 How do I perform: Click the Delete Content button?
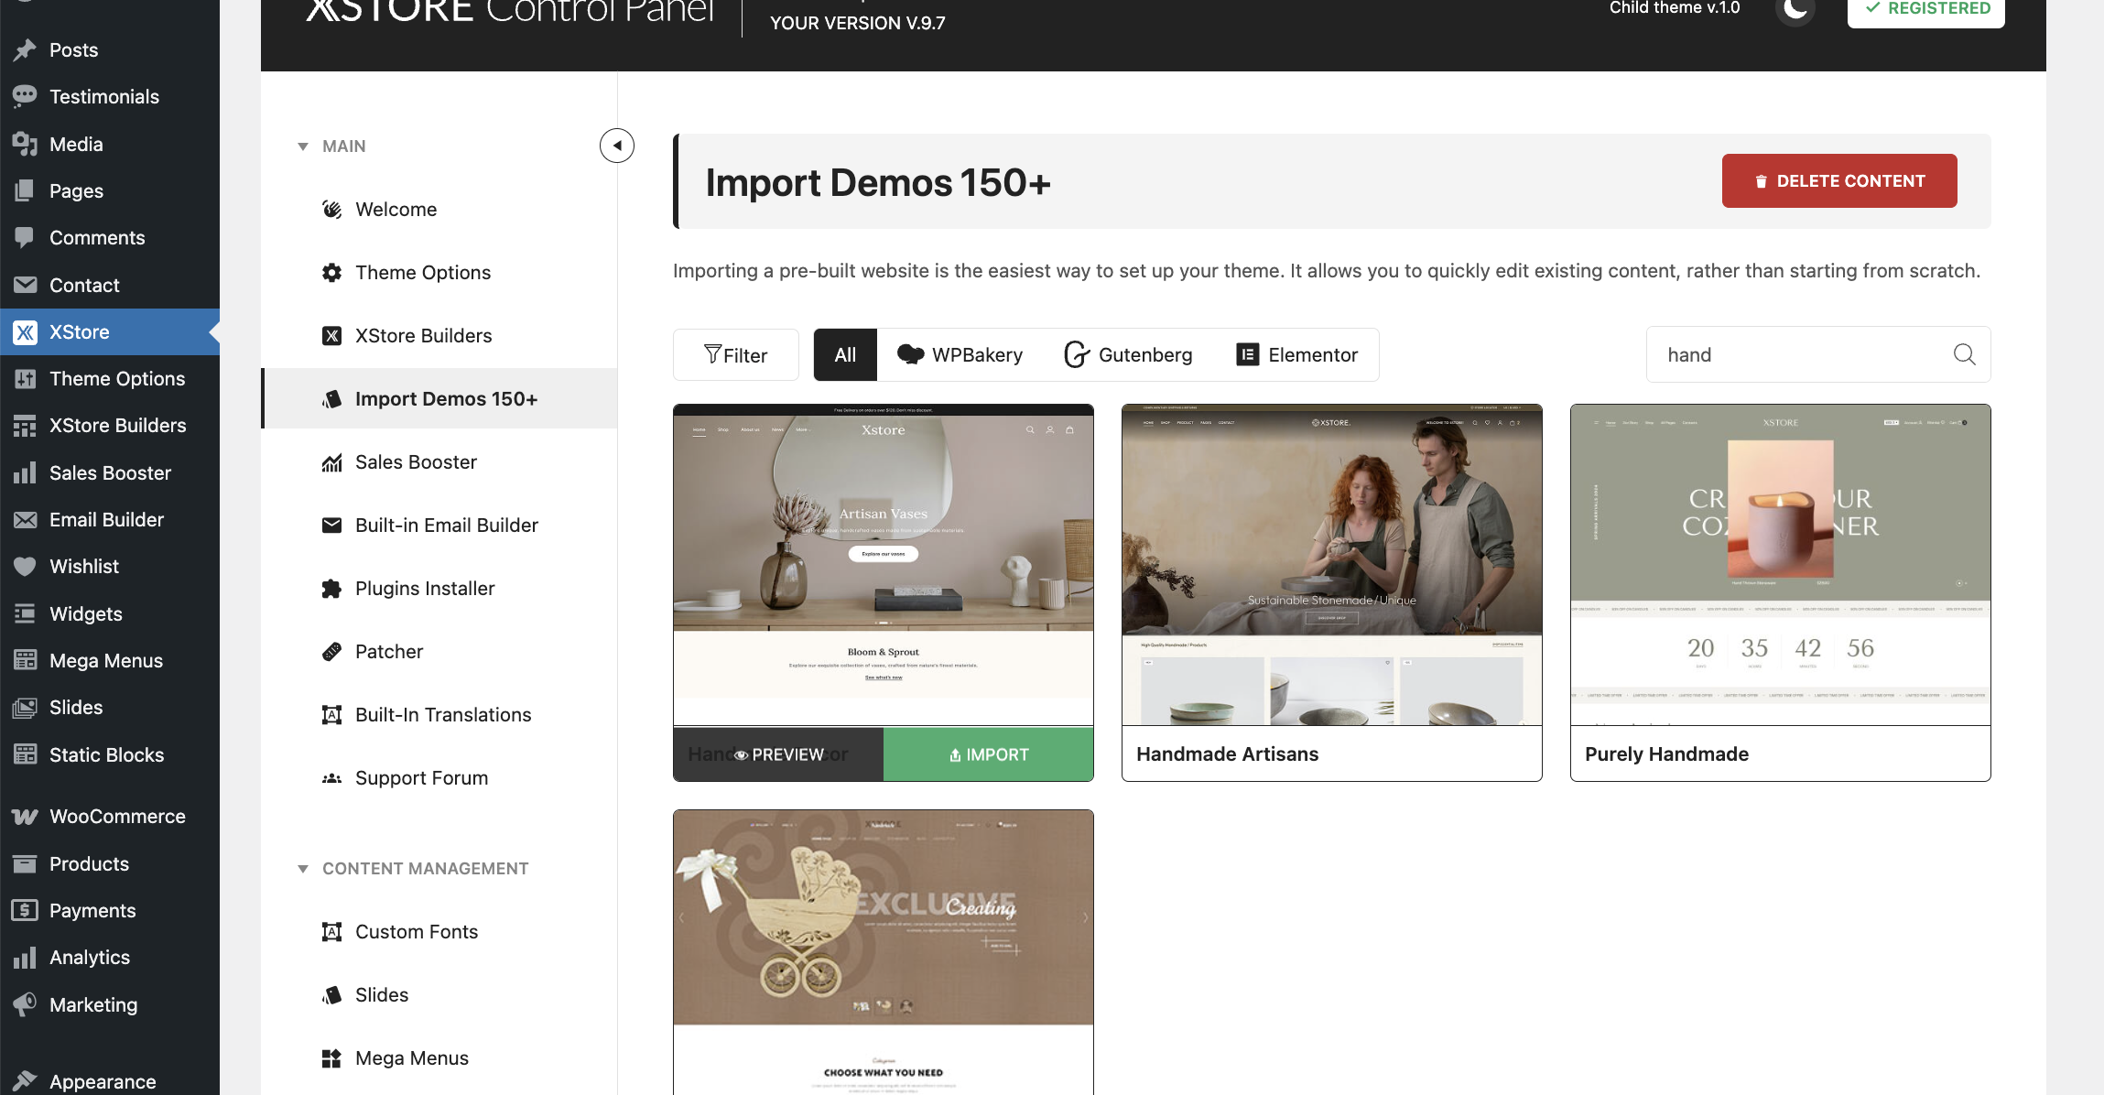pyautogui.click(x=1838, y=181)
